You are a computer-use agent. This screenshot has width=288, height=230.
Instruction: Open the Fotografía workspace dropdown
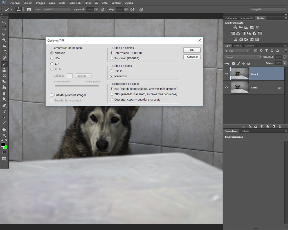point(268,10)
